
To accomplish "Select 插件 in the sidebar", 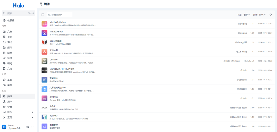I will click(18, 96).
